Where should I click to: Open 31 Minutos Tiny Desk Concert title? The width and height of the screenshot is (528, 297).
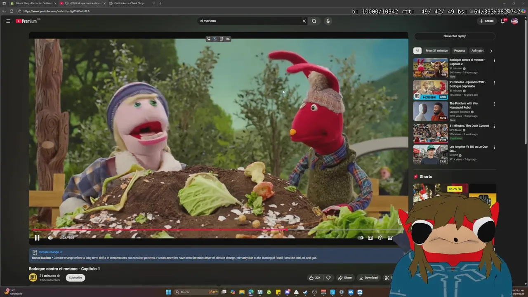pos(469,126)
